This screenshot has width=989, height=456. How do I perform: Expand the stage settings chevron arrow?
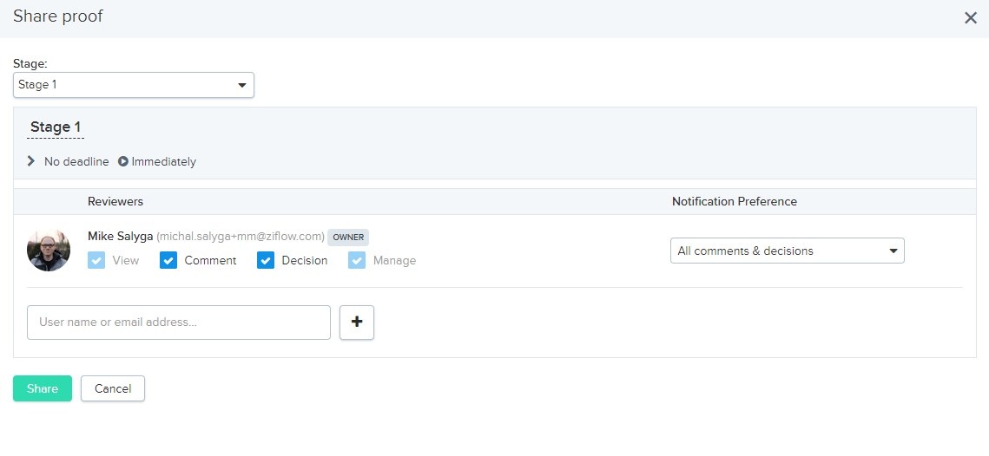31,161
